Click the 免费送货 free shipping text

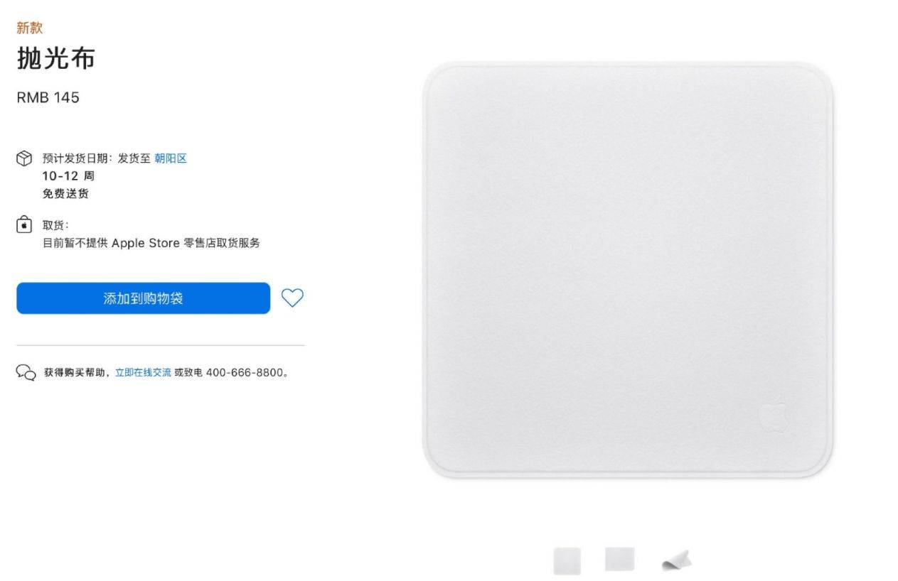65,194
